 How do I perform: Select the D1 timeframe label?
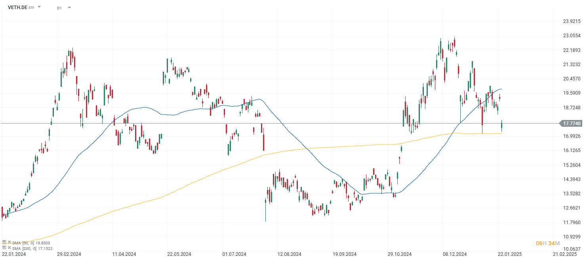[x=59, y=8]
